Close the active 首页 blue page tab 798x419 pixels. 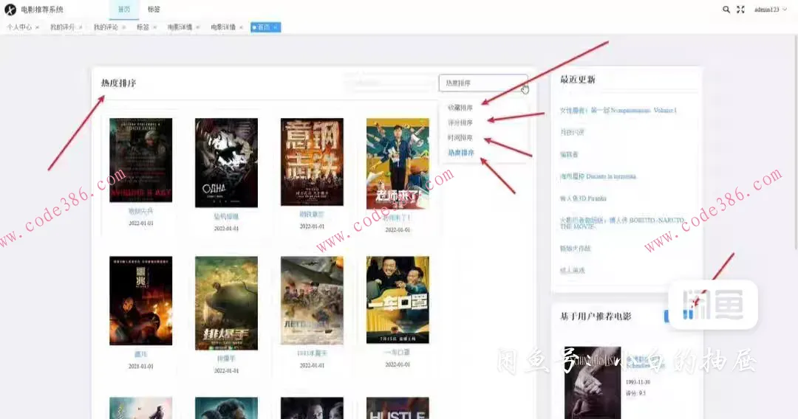click(x=276, y=27)
